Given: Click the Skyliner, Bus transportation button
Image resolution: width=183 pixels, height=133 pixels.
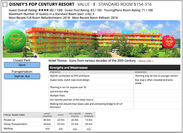Looking at the screenshot, I should (x=22, y=76).
